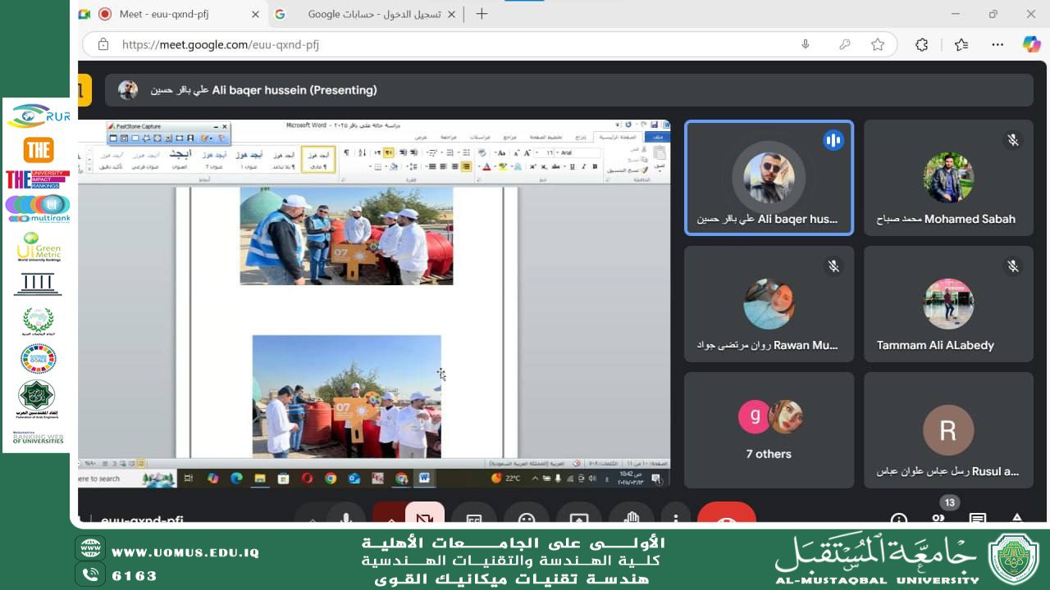Viewport: 1050px width, 590px height.
Task: Select FastStone capture rectangular region icon
Action: pyautogui.click(x=135, y=138)
